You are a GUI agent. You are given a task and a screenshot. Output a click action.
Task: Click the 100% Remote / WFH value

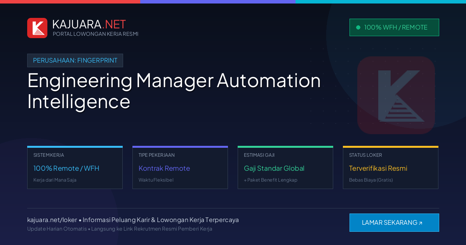[66, 168]
